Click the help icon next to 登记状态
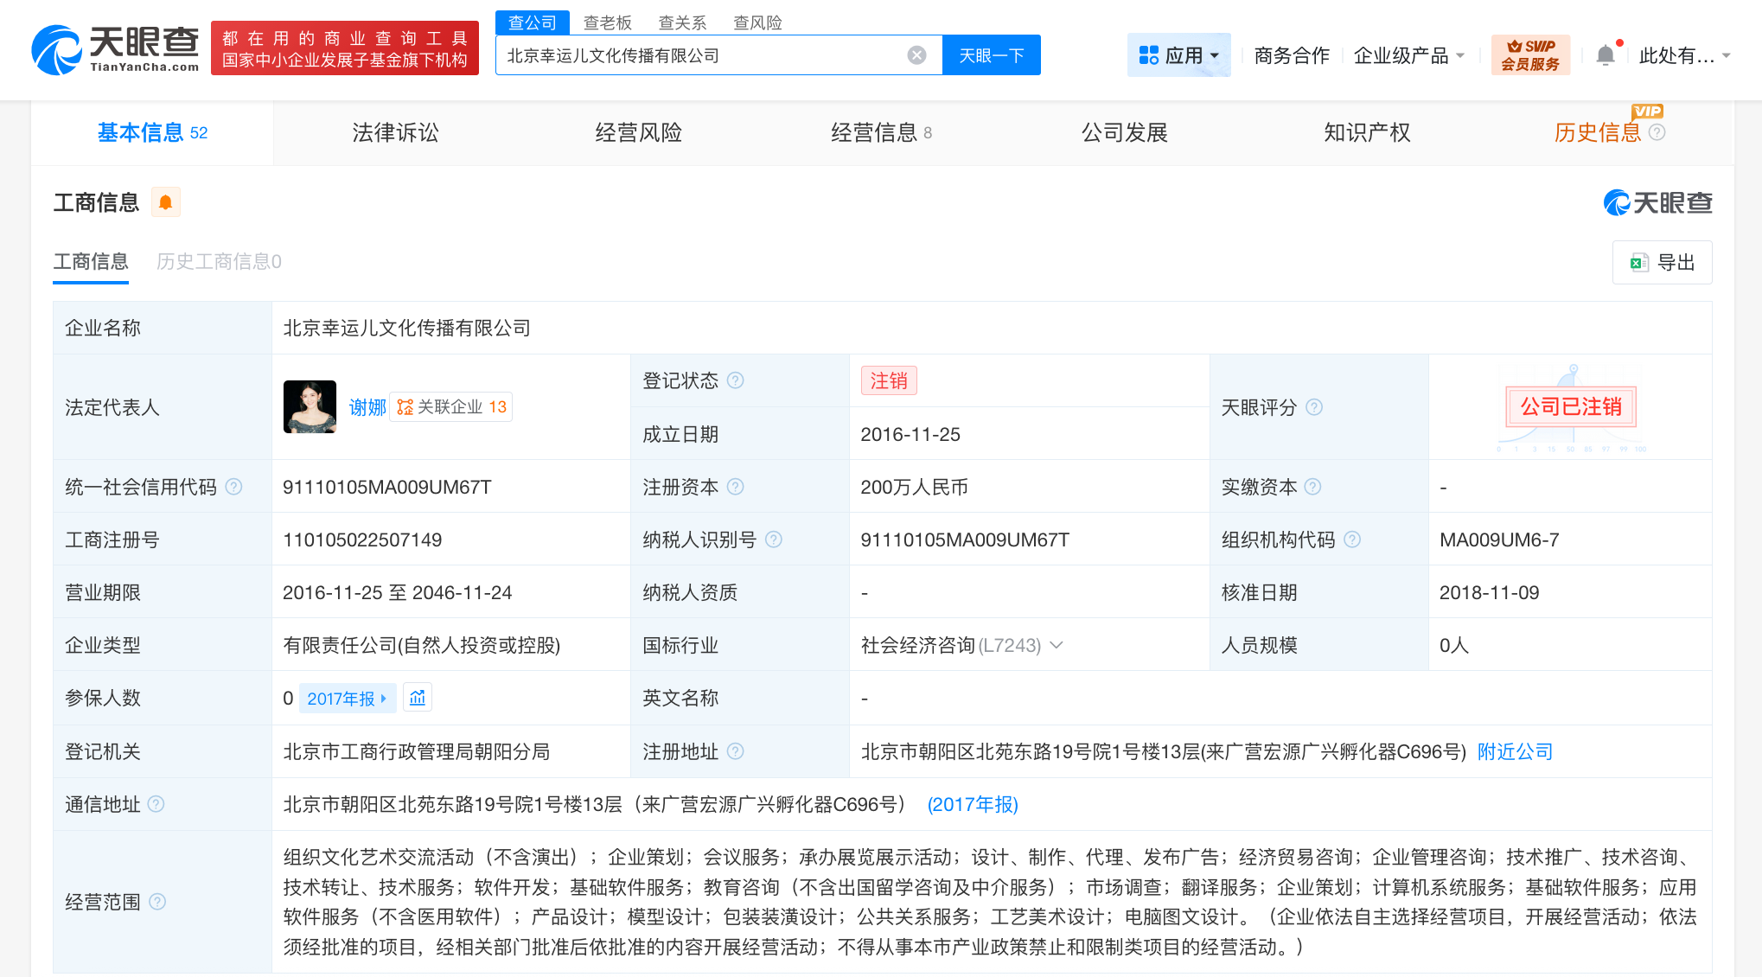This screenshot has width=1762, height=977. (x=734, y=380)
